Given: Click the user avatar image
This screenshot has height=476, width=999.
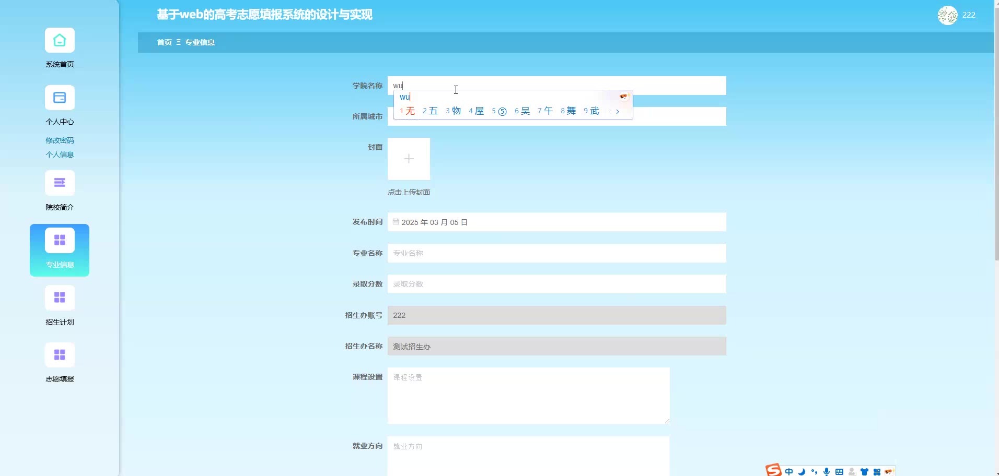Looking at the screenshot, I should (947, 15).
